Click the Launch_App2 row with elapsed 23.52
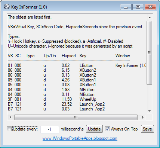Viewport: 160px width, 148px height. click(x=56, y=104)
